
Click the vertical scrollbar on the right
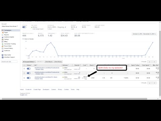(160, 63)
